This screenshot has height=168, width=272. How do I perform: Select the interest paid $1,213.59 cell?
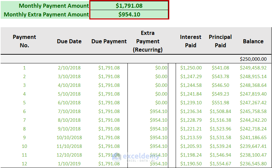click(x=191, y=137)
